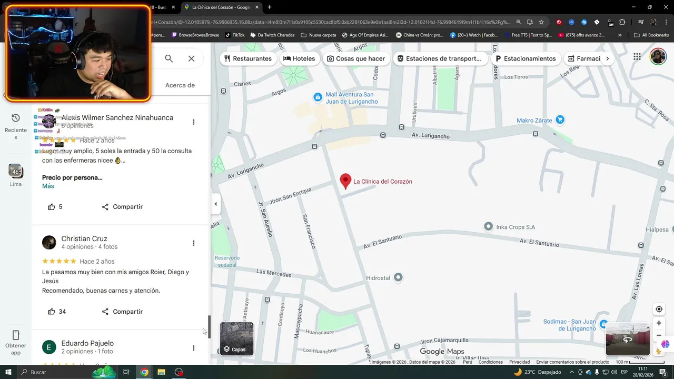The height and width of the screenshot is (379, 674).
Task: Bookmark this page with star icon
Action: coord(541,22)
